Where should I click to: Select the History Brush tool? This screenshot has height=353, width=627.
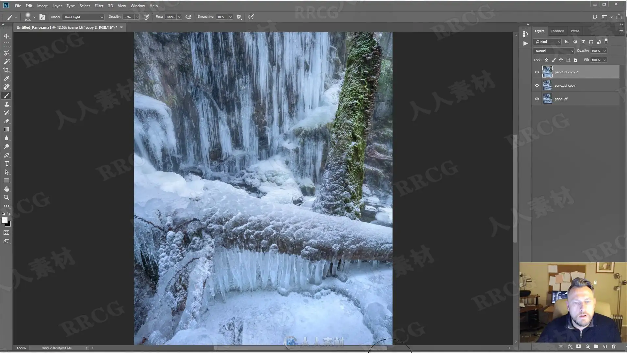(7, 112)
